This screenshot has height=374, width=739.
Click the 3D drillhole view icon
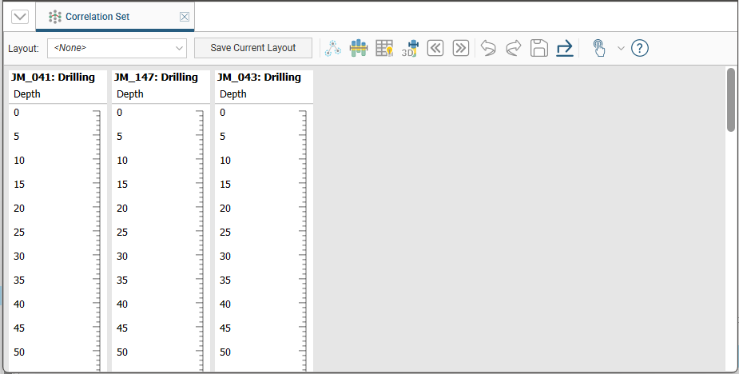(x=410, y=48)
